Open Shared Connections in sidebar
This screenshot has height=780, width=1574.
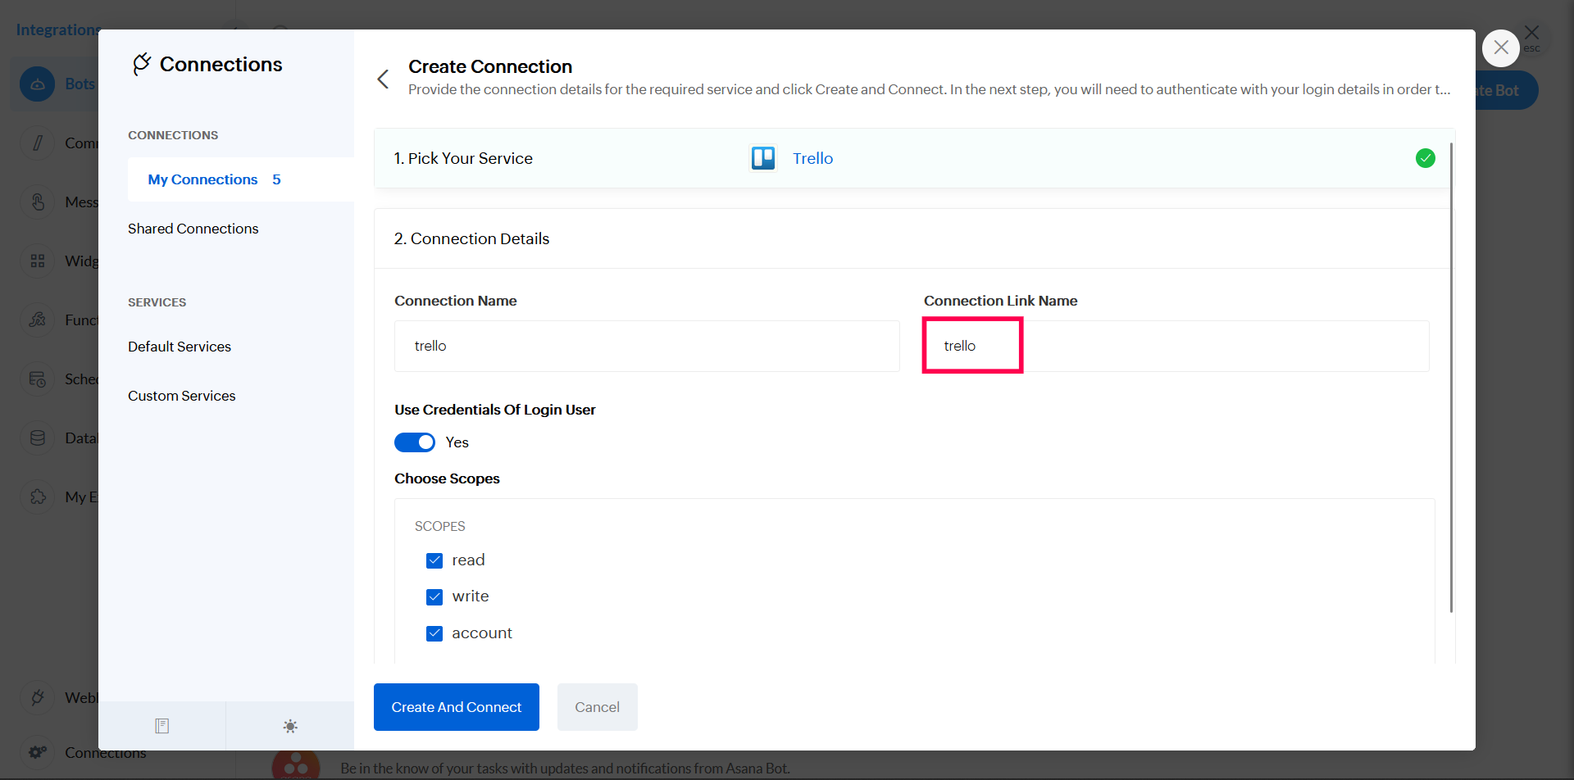[x=193, y=229]
